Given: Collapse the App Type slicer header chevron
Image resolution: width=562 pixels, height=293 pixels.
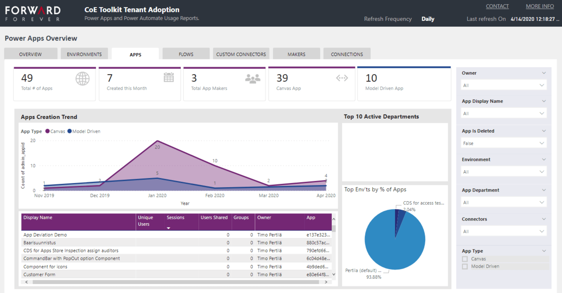Looking at the screenshot, I should tap(544, 251).
